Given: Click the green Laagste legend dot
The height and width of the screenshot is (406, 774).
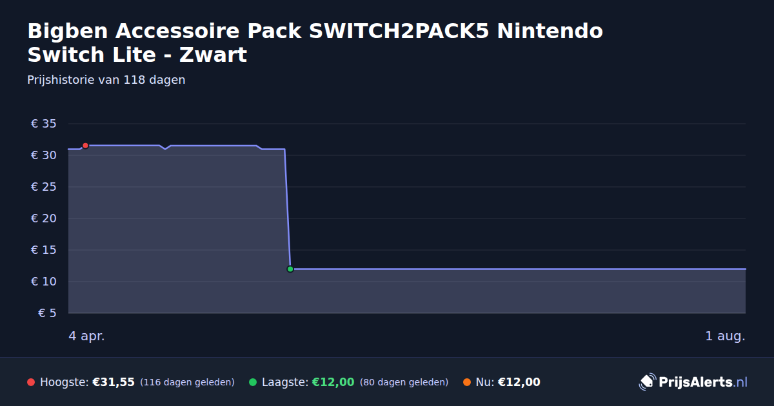Looking at the screenshot, I should (253, 382).
